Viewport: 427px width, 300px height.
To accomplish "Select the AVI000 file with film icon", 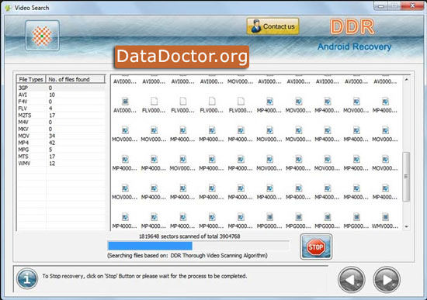I will coord(125,102).
